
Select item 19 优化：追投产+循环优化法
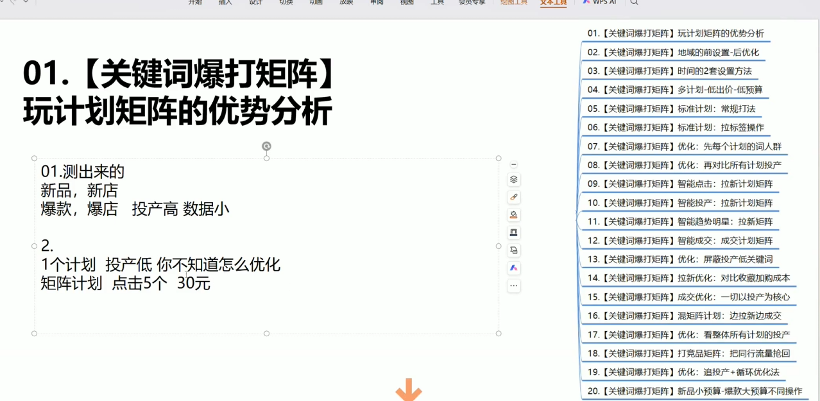tap(683, 372)
